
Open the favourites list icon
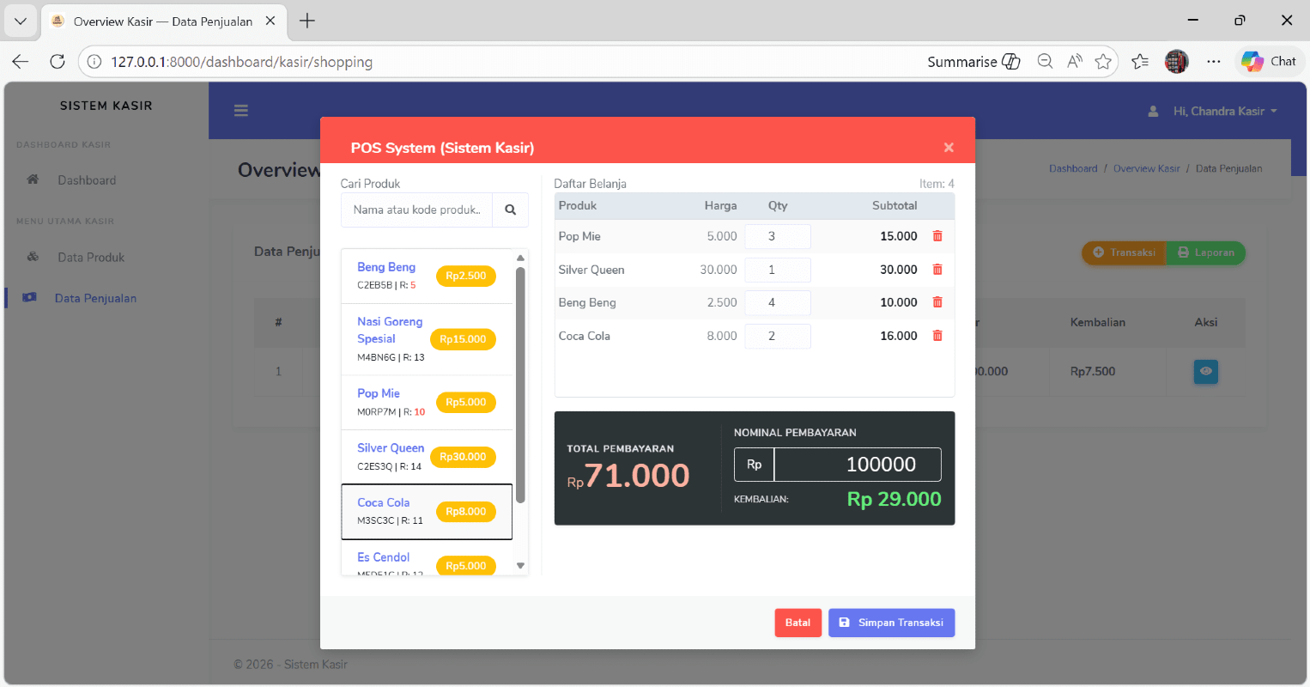point(1140,62)
